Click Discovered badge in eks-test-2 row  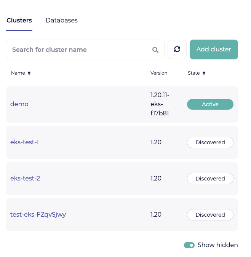[x=210, y=179]
